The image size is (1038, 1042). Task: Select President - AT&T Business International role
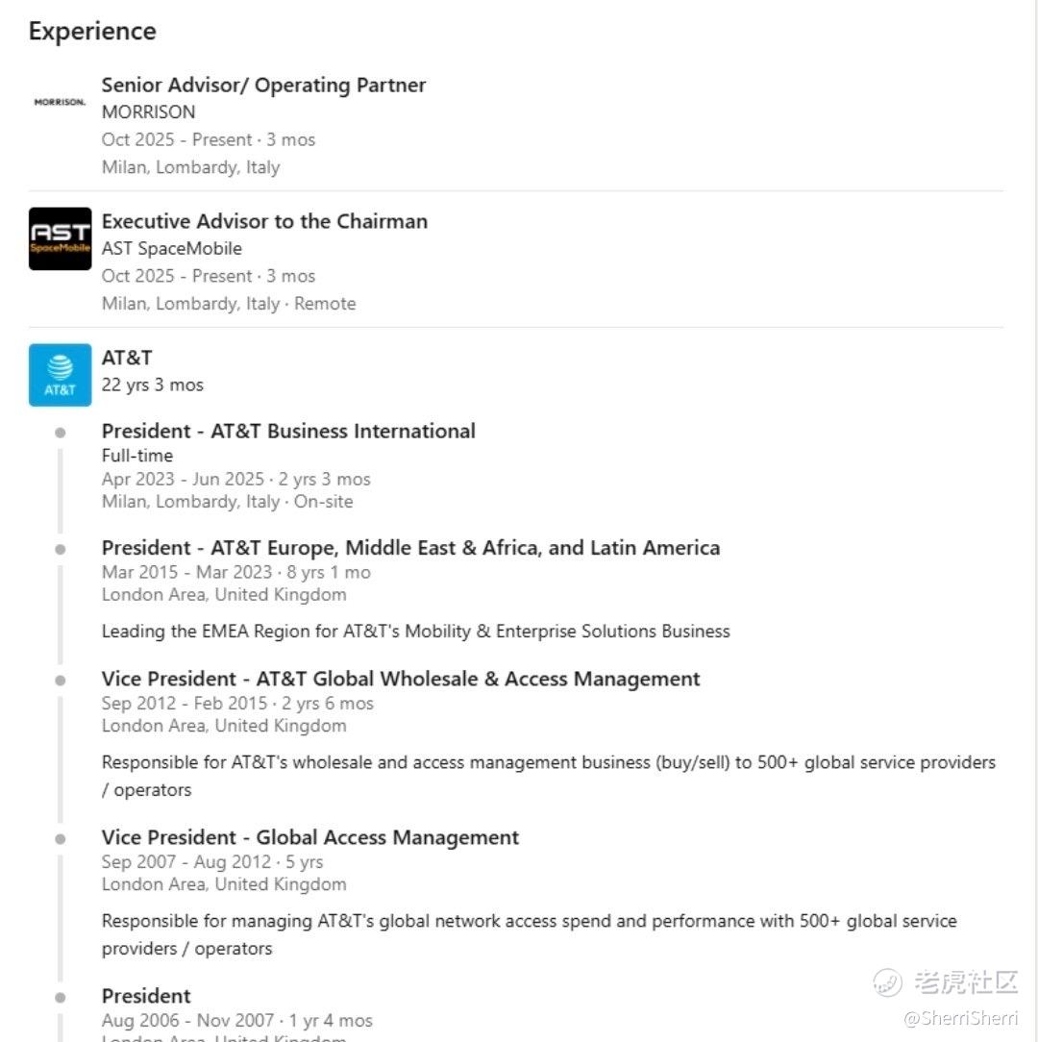point(288,432)
